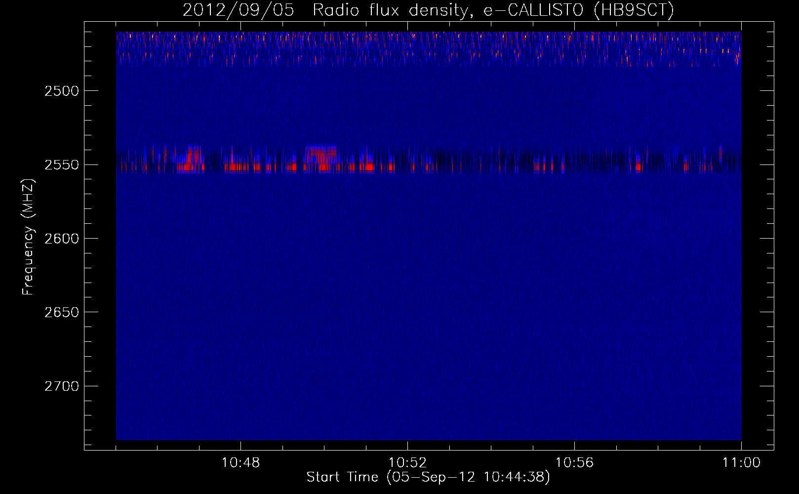Click the 2550 frequency axis label
Viewport: 799px width, 494px height.
pos(62,165)
